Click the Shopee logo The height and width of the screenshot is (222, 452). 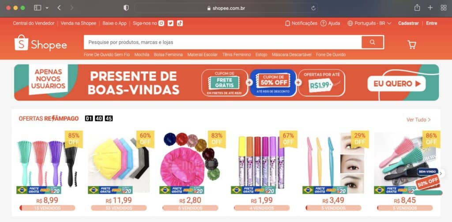[x=41, y=43]
